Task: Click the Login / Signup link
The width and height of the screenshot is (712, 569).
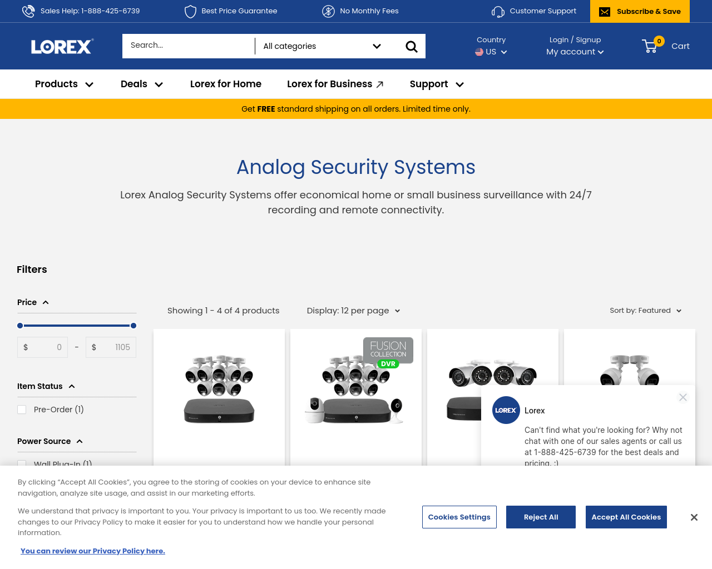Action: click(575, 39)
